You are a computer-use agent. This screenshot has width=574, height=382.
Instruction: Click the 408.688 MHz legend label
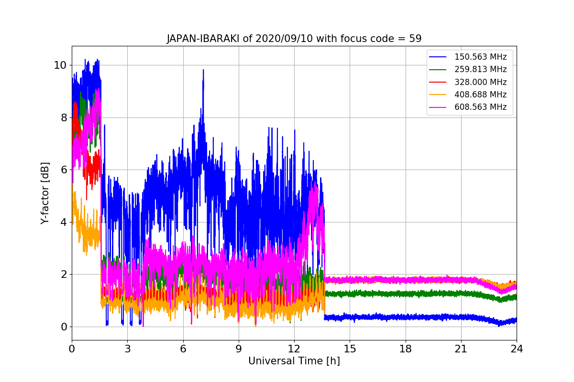(480, 95)
